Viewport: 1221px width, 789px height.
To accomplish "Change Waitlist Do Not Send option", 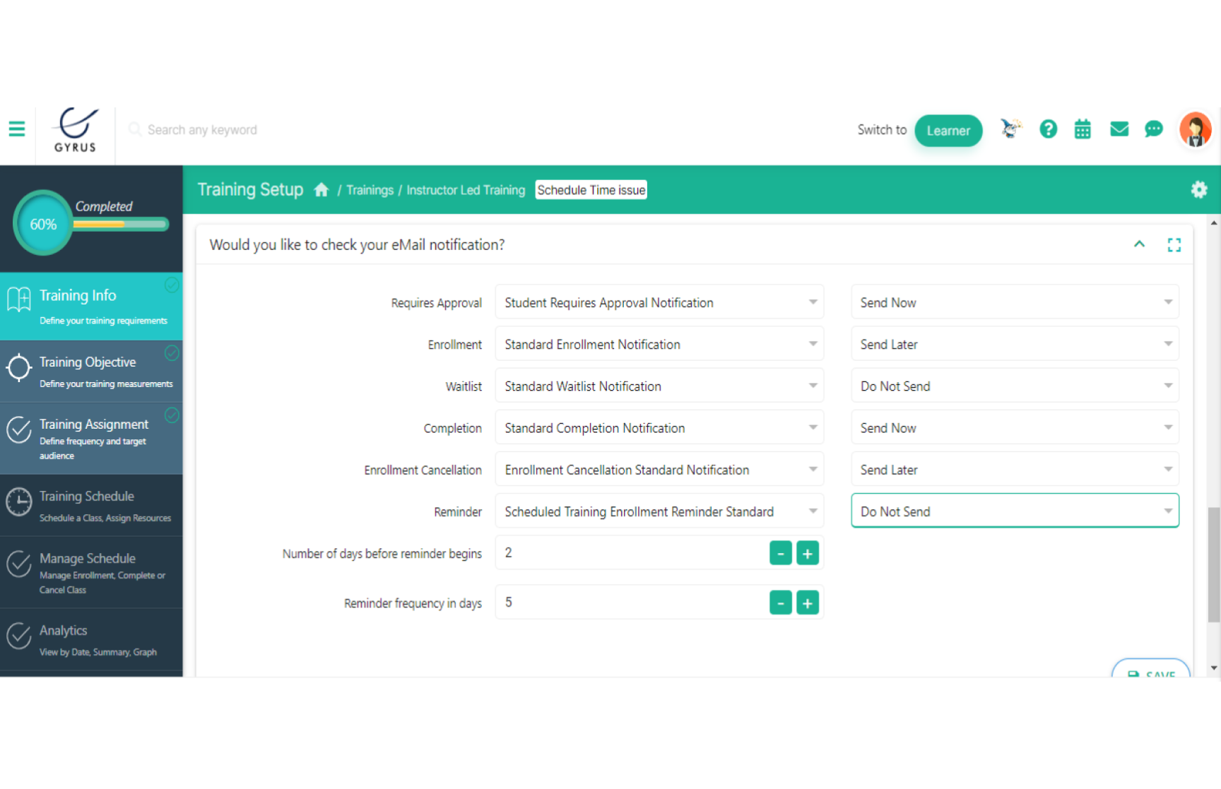I will click(x=1015, y=386).
